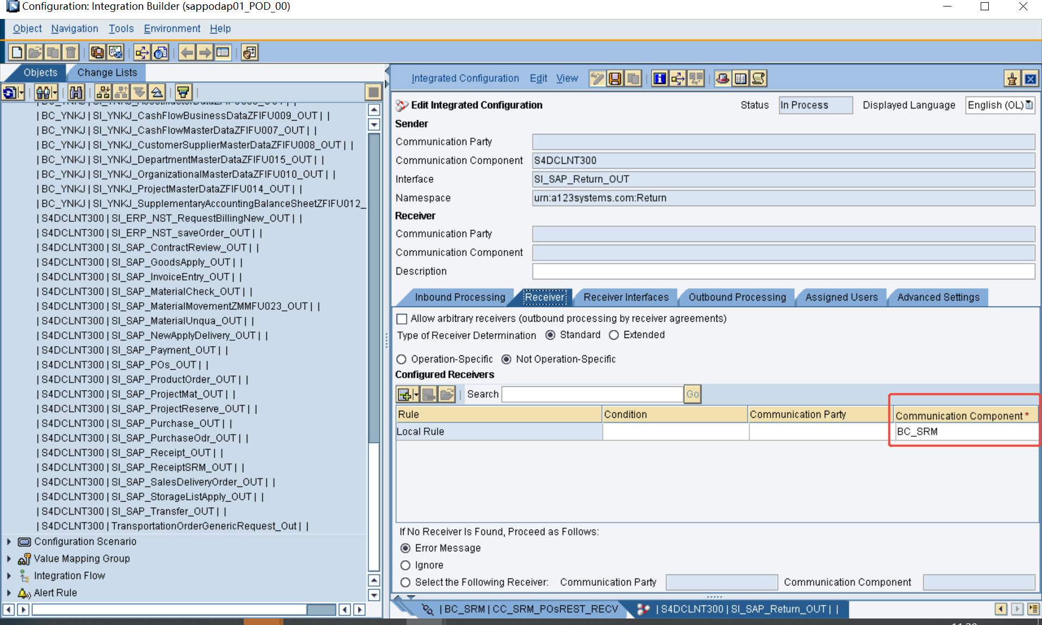Click the blue information icon in editor toolbar
Screen dimensions: 1042x625
[x=659, y=79]
